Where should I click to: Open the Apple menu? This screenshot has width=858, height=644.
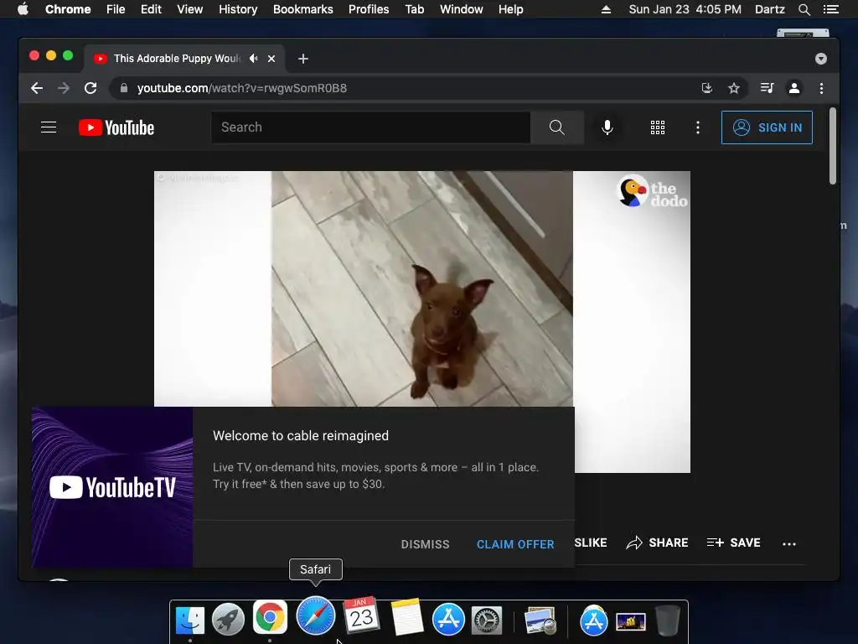(23, 9)
